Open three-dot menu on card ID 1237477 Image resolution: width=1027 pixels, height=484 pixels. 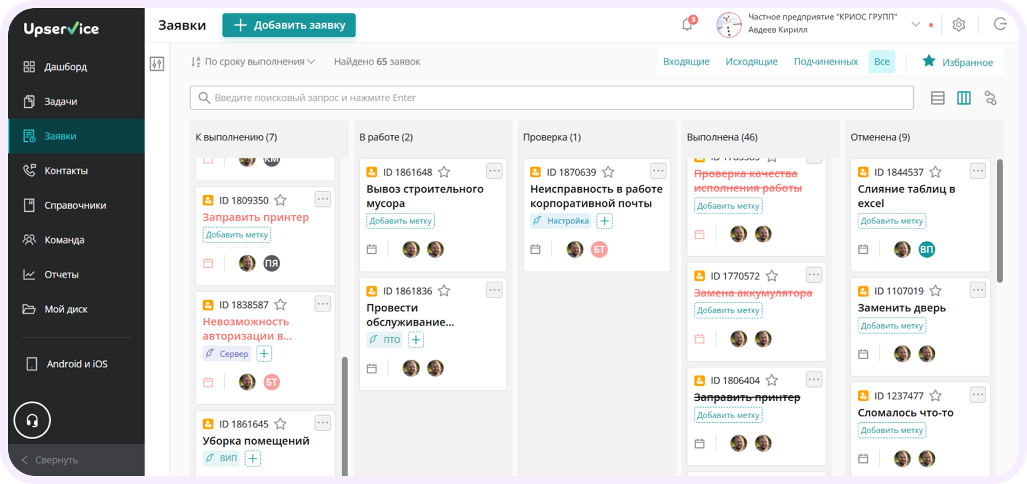978,395
